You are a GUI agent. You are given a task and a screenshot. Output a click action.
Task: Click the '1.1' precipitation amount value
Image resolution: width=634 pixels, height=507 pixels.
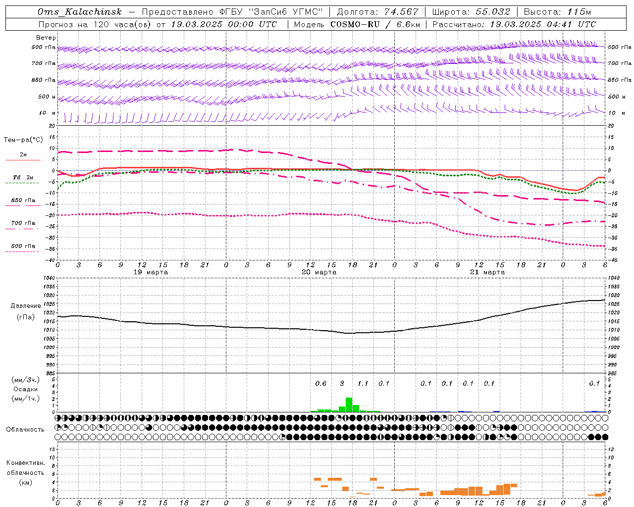[363, 383]
